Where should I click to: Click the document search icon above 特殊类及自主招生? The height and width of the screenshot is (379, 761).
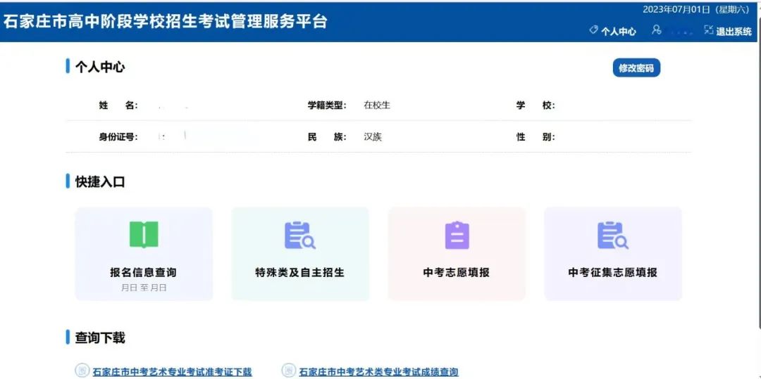(x=300, y=236)
